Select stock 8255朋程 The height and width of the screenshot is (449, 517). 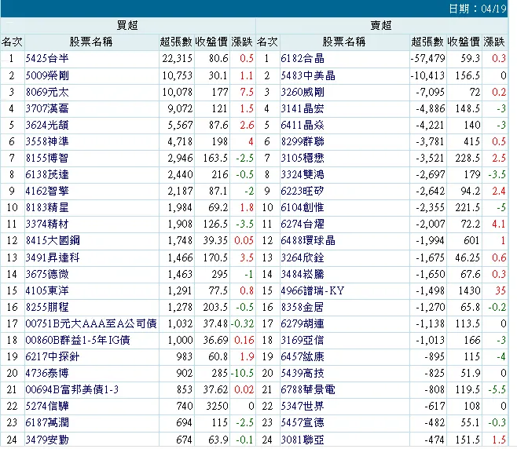point(47,307)
